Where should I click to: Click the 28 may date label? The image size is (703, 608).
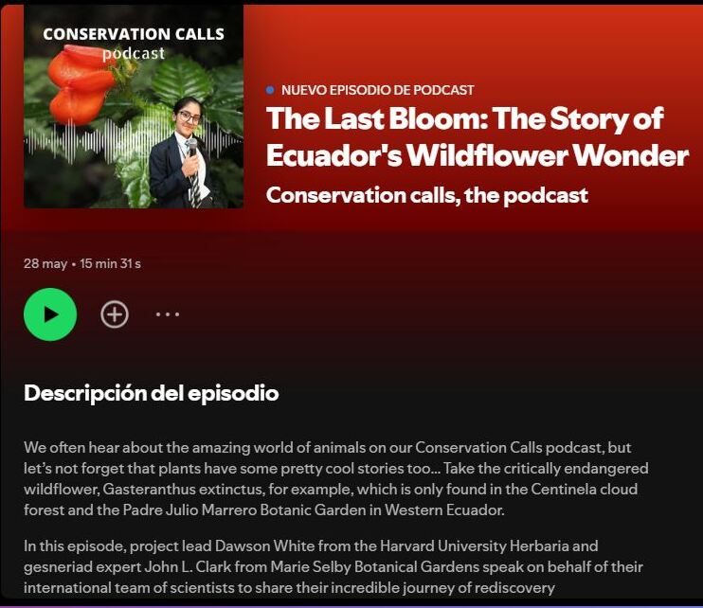click(x=45, y=263)
